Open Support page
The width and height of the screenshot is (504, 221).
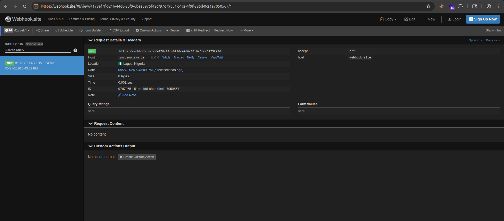[x=146, y=19]
